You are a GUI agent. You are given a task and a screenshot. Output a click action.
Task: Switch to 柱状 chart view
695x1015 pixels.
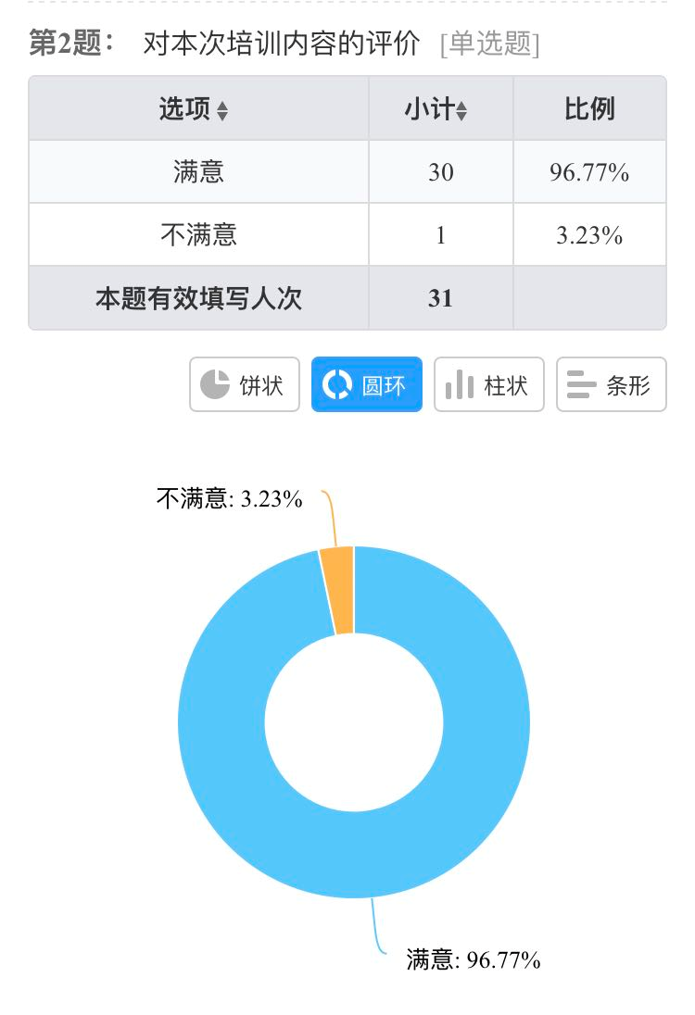[489, 384]
